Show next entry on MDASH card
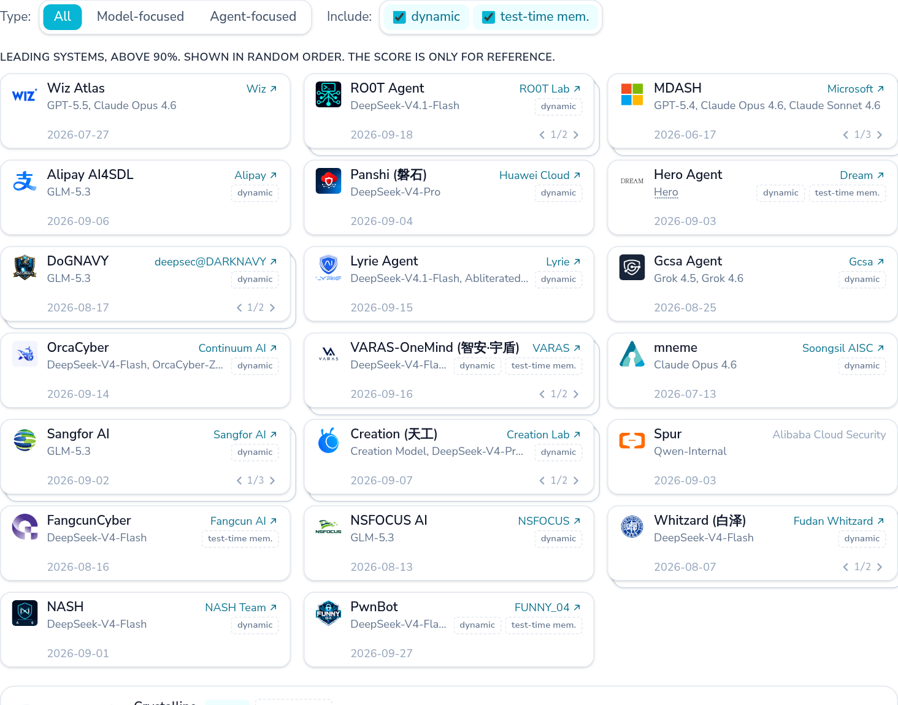898x705 pixels. 880,135
